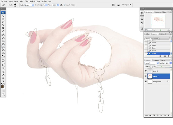Select the Magic Wand tool
The image size is (173, 125).
pos(3,25)
